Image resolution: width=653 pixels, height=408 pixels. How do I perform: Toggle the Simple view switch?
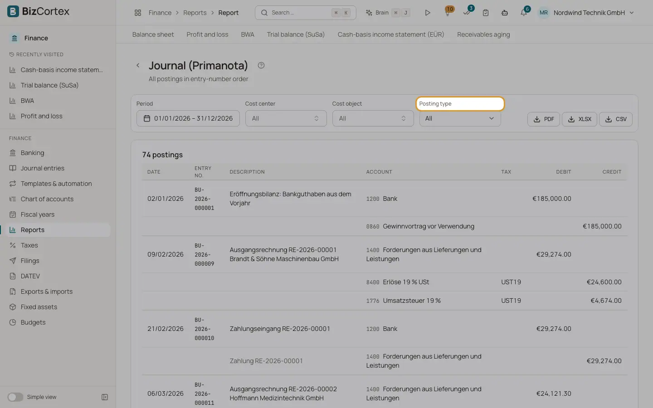[x=15, y=397]
